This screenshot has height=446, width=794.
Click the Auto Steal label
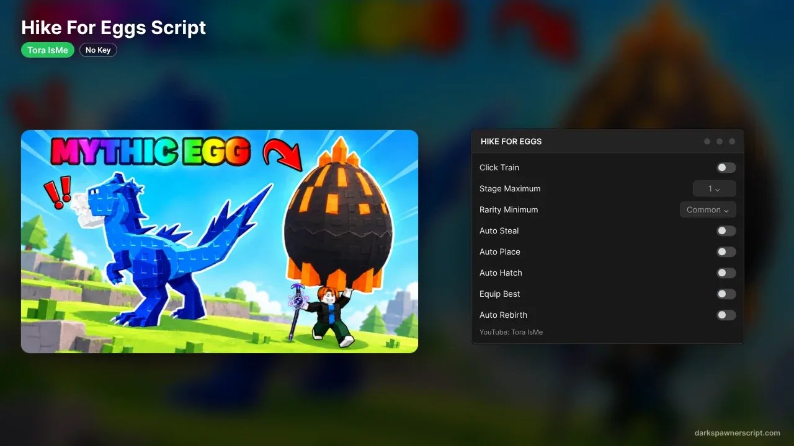[x=499, y=230]
